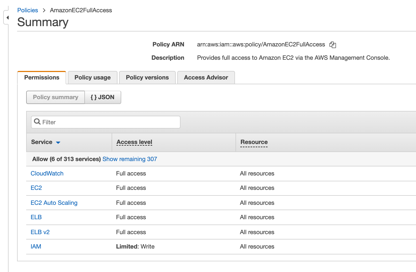Click the JSON braces icon button
This screenshot has height=272, width=416.
103,97
